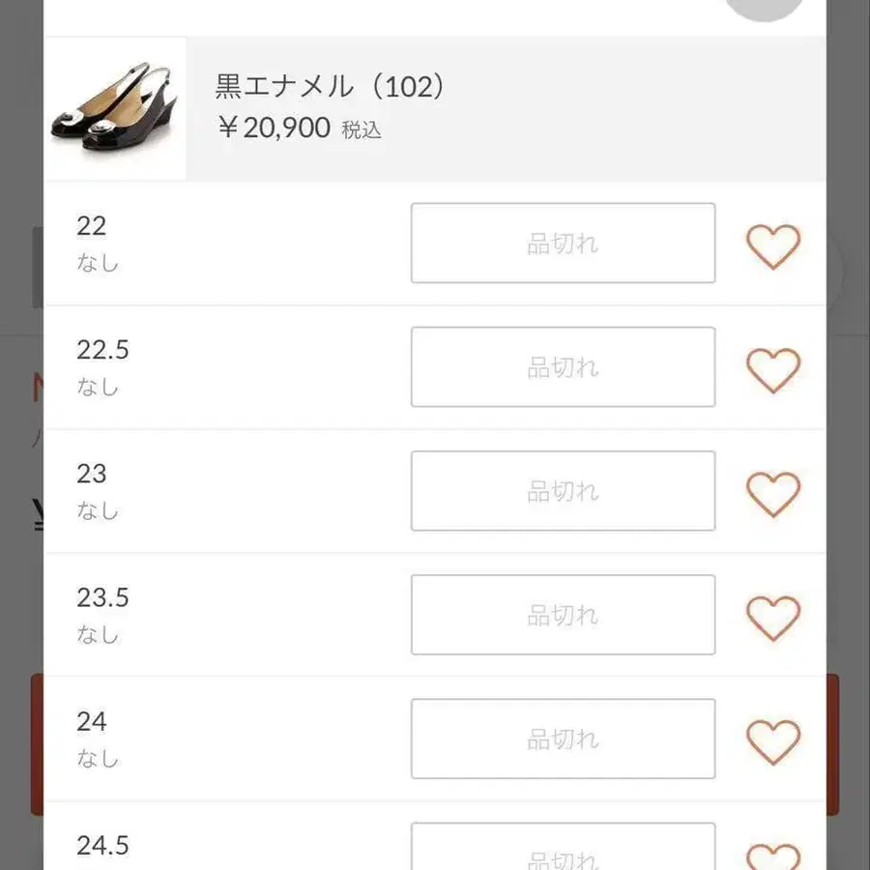Click the 黒エナメル (102) color title
Viewport: 870px width, 870px height.
coord(331,87)
